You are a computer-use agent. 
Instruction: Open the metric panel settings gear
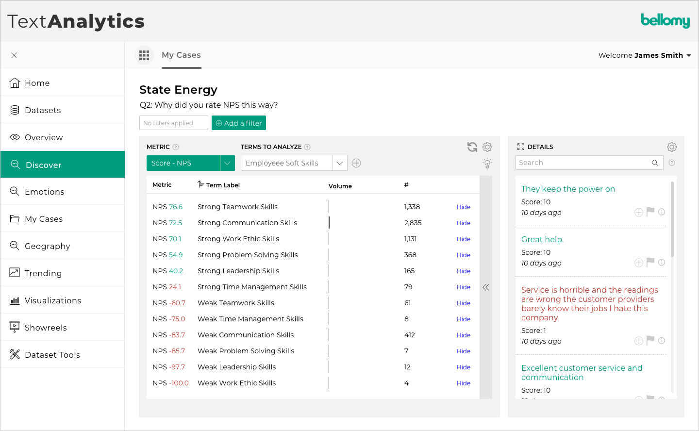[x=487, y=147]
